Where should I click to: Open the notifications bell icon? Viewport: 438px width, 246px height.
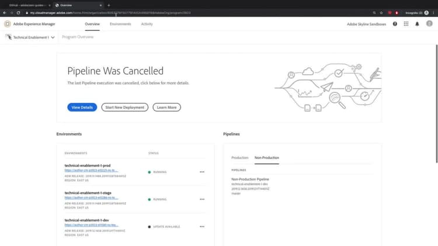coord(417,24)
